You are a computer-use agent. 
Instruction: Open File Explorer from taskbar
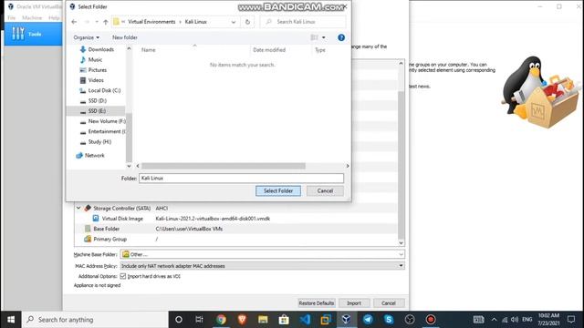pos(263,320)
